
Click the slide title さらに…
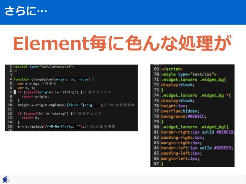[x=26, y=11]
